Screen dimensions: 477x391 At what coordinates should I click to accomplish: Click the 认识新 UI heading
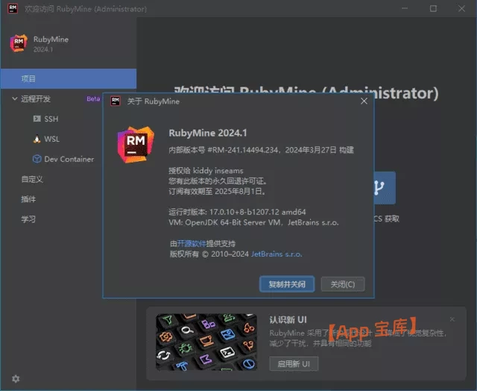288,320
